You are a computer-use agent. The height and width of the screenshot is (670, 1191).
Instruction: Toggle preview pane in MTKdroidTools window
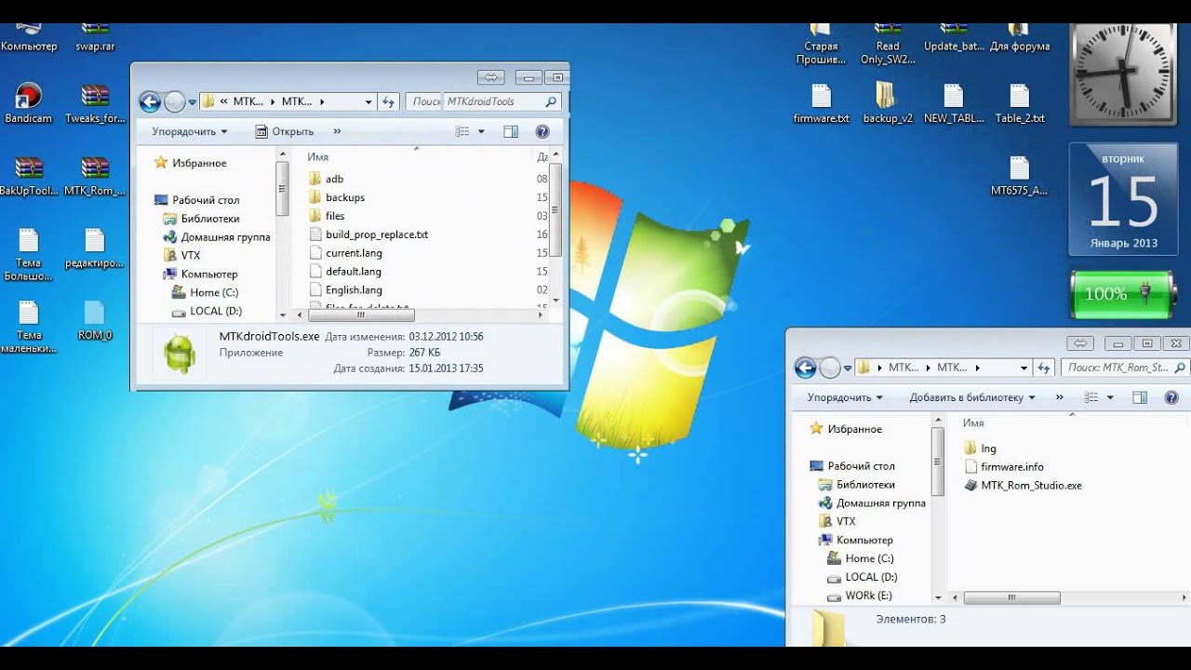510,132
